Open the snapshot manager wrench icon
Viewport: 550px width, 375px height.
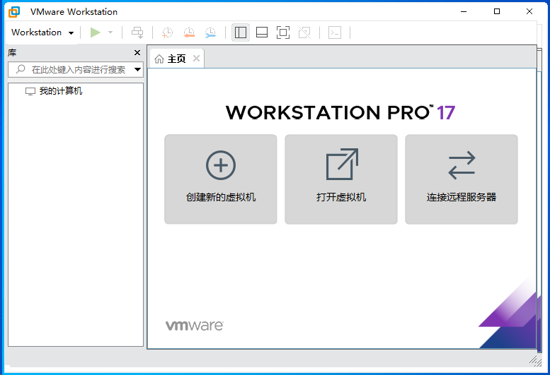pyautogui.click(x=210, y=32)
